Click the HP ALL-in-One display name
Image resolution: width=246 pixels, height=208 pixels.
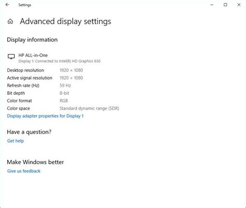pos(33,55)
